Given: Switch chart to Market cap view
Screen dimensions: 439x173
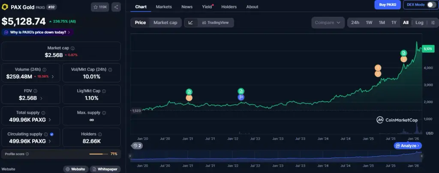Looking at the screenshot, I should (165, 23).
